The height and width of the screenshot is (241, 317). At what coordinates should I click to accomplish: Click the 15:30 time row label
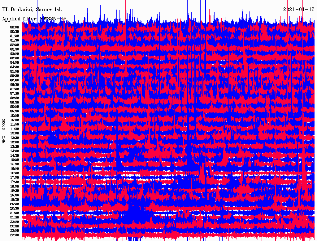[15, 164]
